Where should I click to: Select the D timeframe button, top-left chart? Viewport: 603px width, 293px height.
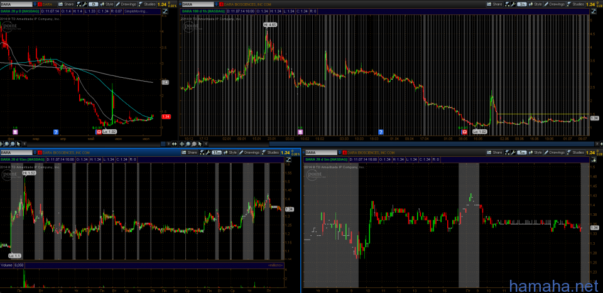pos(94,4)
